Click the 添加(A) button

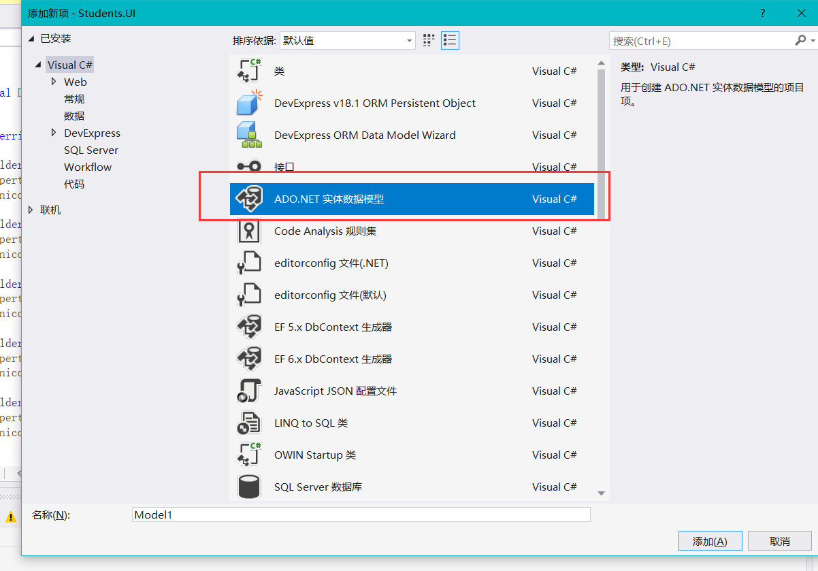tap(710, 542)
